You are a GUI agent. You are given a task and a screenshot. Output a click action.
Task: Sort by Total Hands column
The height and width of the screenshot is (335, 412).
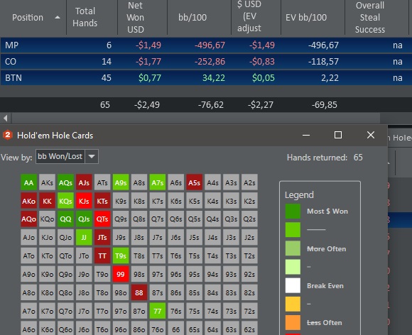85,17
